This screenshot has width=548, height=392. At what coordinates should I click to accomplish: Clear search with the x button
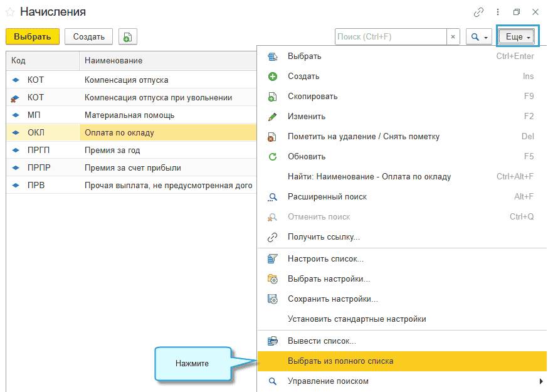[453, 37]
